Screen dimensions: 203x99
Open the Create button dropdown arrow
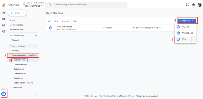click(x=24, y=13)
